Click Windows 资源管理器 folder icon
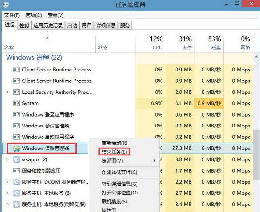 click(x=17, y=148)
